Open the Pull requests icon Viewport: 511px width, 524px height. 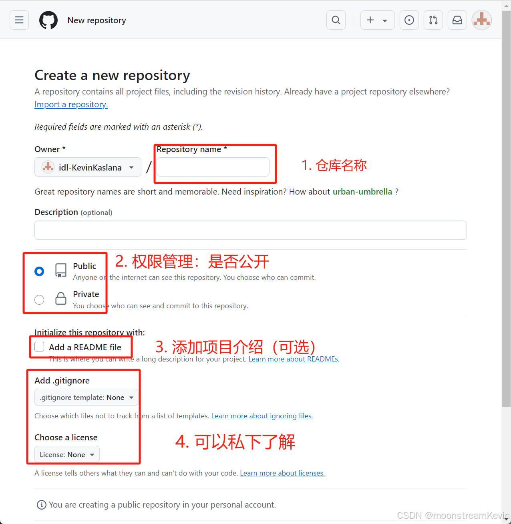coord(433,20)
